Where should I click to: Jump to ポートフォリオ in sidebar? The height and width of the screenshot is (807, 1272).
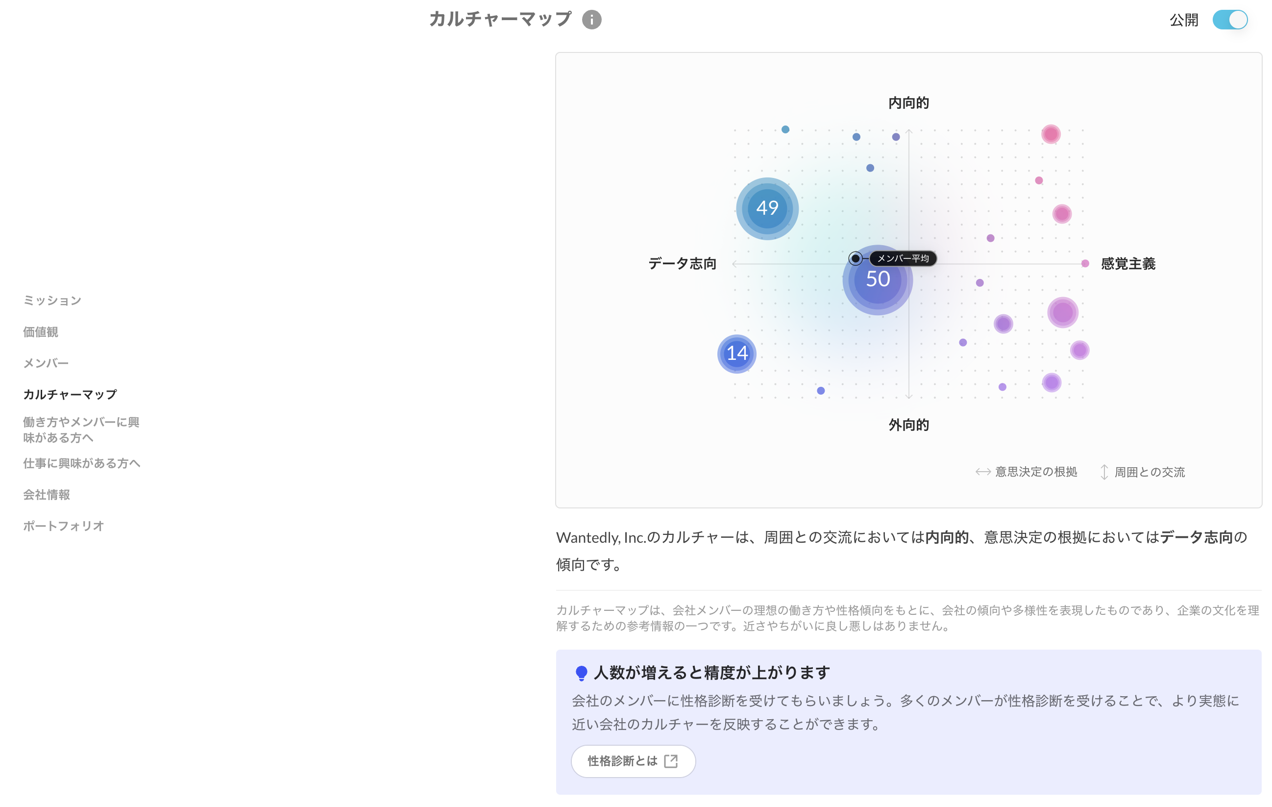click(x=63, y=526)
